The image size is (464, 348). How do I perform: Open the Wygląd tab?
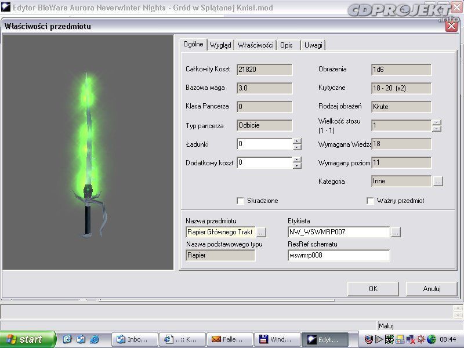220,45
